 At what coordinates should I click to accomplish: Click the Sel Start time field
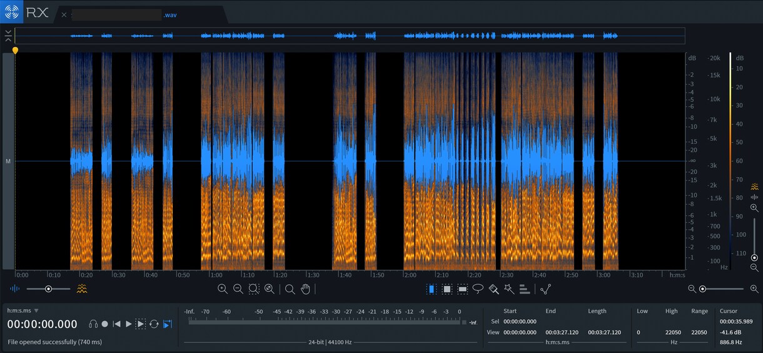coord(520,321)
